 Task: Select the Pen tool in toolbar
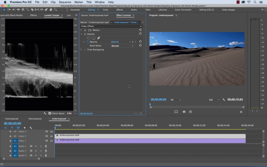click(46, 10)
